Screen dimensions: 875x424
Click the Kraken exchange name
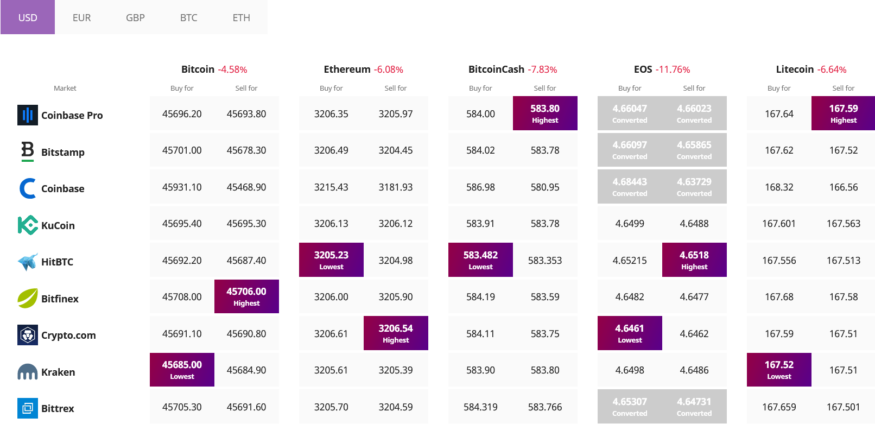click(58, 372)
